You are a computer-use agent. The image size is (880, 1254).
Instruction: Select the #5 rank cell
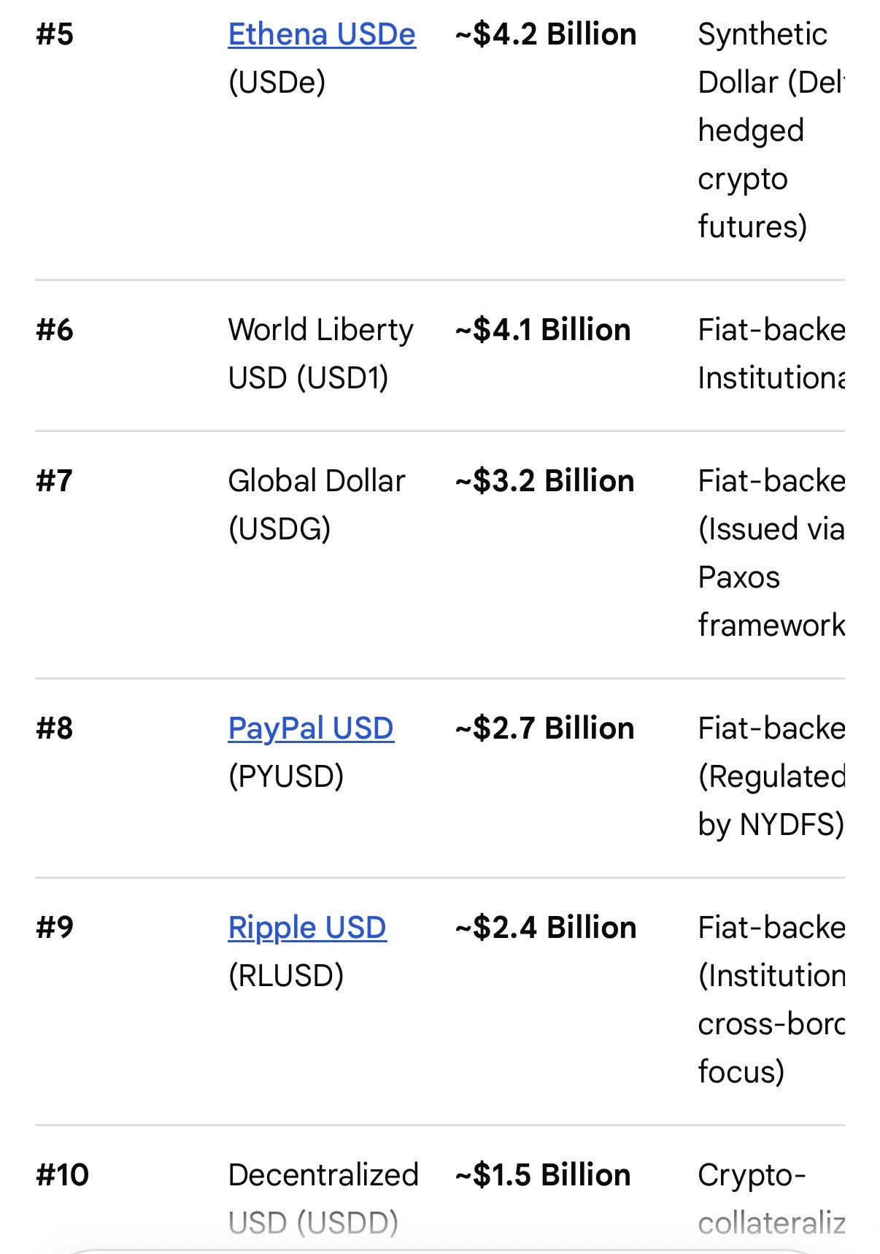point(55,34)
